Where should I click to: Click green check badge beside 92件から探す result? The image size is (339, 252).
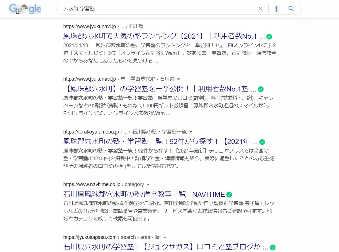click(262, 142)
